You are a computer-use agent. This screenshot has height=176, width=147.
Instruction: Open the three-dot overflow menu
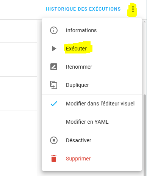tap(133, 9)
